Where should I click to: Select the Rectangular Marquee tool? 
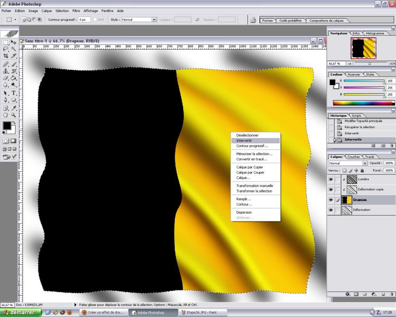click(6, 42)
